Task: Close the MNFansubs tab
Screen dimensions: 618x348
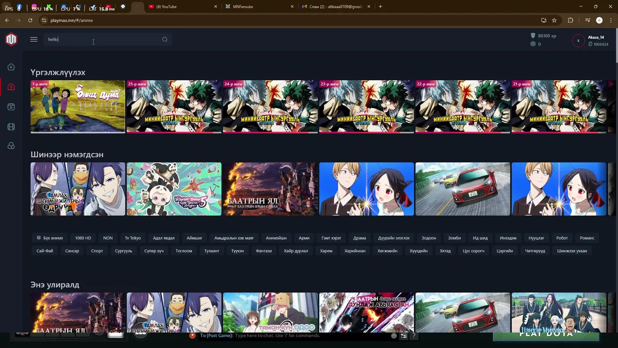Action: pyautogui.click(x=292, y=7)
